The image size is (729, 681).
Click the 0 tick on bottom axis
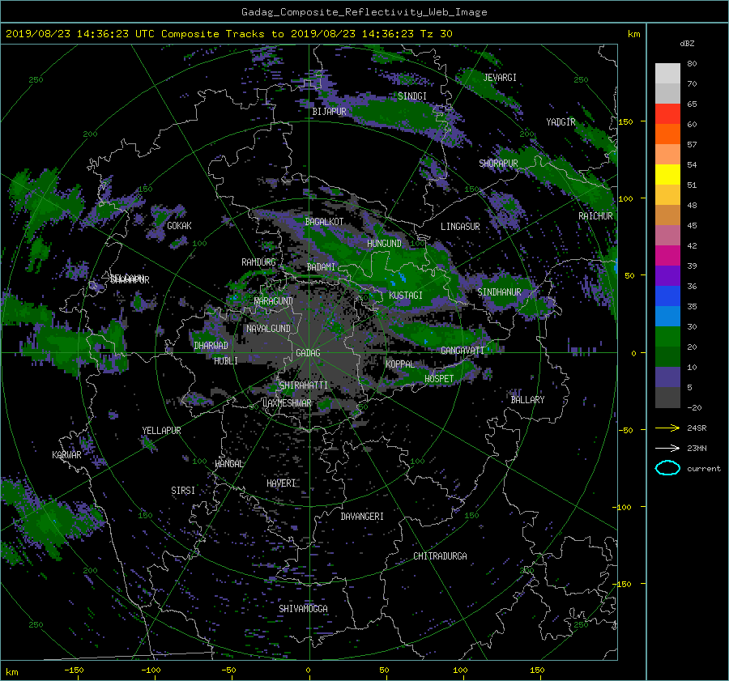pos(308,670)
